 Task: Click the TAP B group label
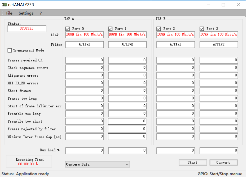click(161, 19)
